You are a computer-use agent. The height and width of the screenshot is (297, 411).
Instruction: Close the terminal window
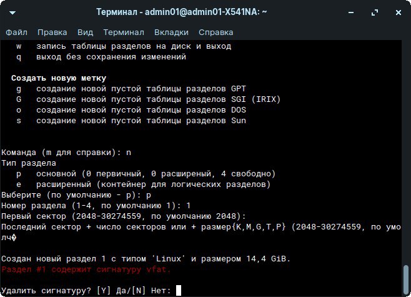pyautogui.click(x=398, y=13)
